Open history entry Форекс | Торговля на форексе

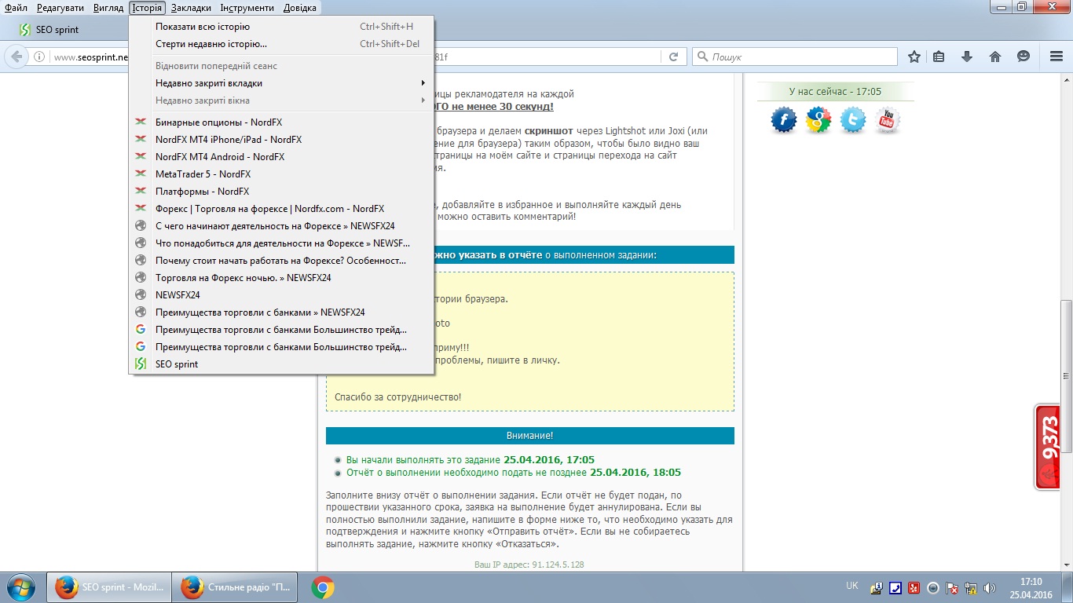(281, 209)
